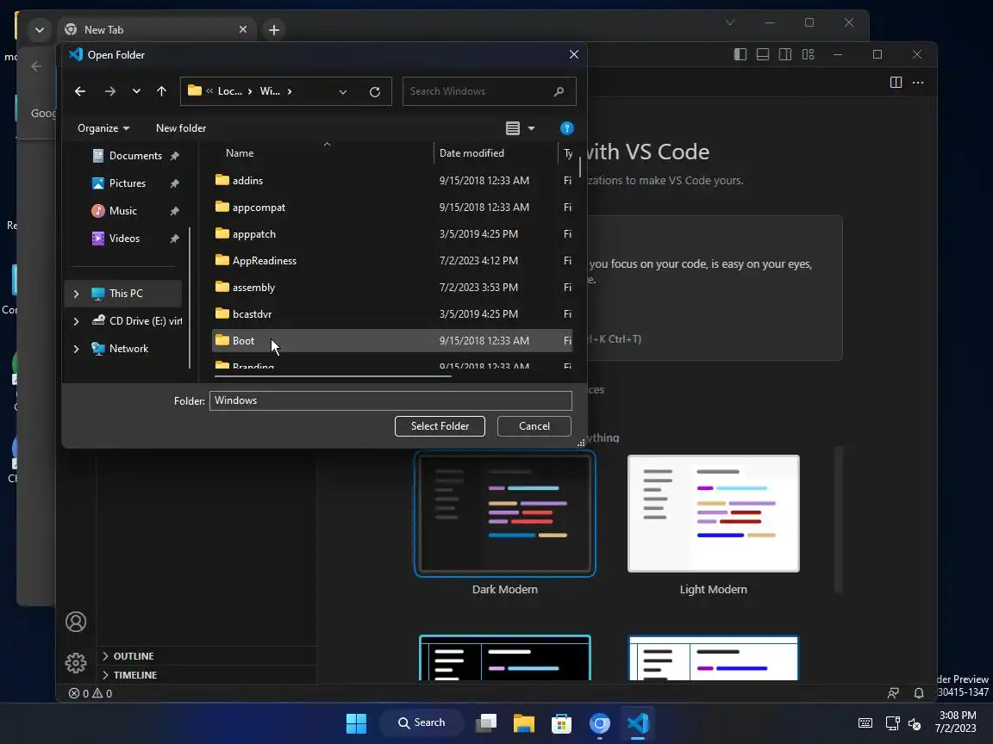This screenshot has height=744, width=993.
Task: Click the Loc... breadcrumb segment
Action: [x=229, y=91]
